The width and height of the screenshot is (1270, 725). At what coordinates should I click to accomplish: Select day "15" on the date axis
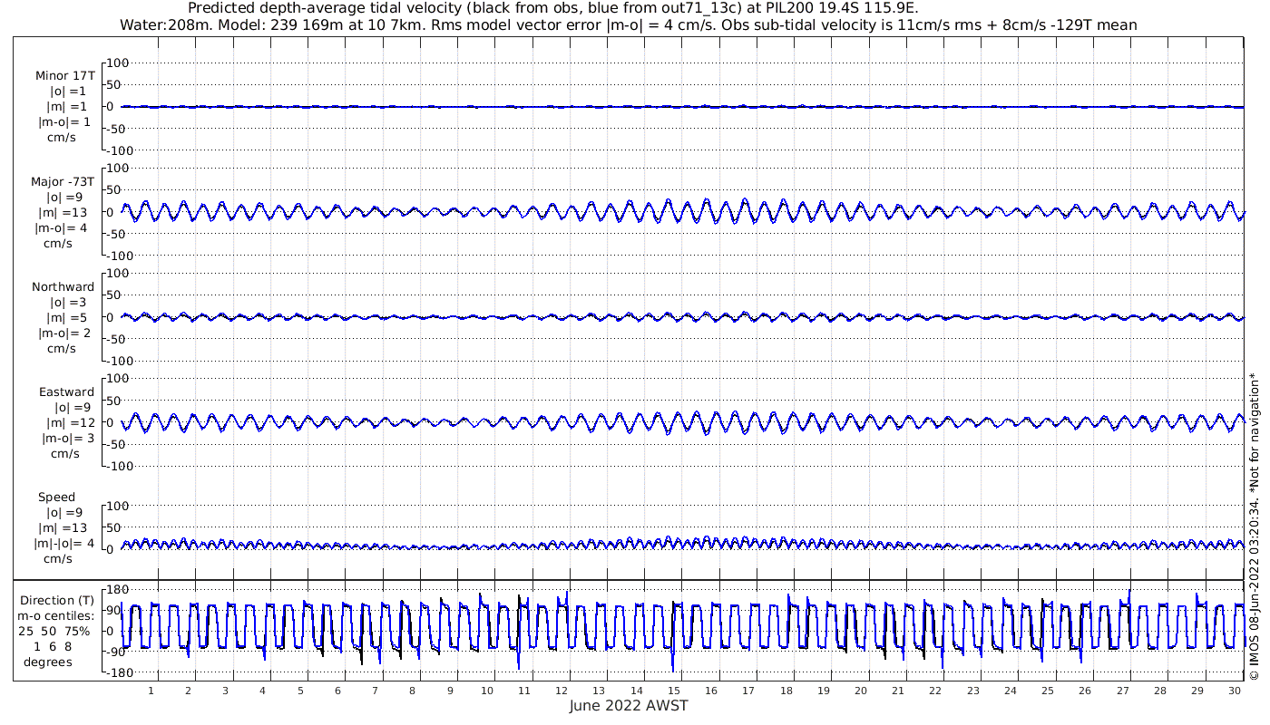tap(674, 691)
